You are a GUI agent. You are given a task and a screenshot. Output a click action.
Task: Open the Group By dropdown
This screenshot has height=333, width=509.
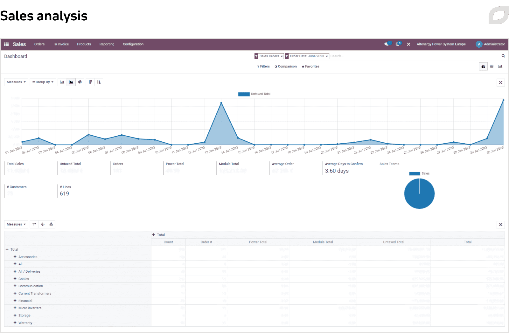(43, 82)
